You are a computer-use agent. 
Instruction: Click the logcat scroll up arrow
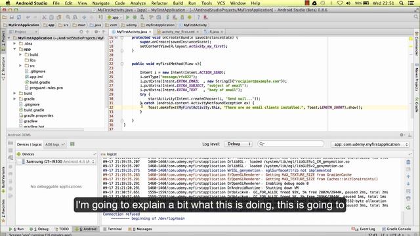pos(408,176)
